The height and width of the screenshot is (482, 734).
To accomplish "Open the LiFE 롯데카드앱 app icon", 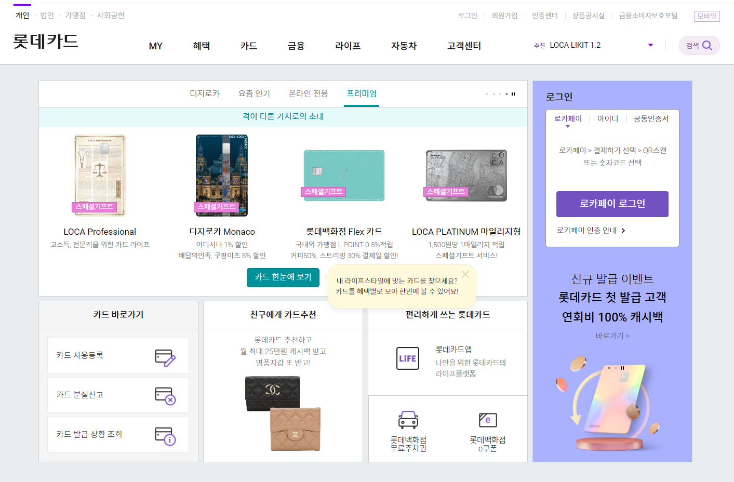I will pyautogui.click(x=408, y=358).
